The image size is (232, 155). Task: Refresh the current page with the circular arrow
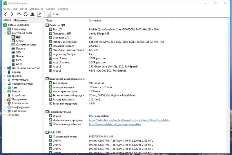coord(26,14)
